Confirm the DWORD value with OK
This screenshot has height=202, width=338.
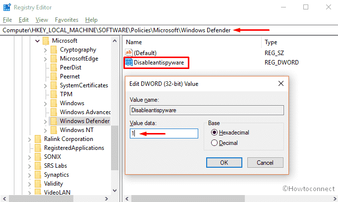pos(224,162)
